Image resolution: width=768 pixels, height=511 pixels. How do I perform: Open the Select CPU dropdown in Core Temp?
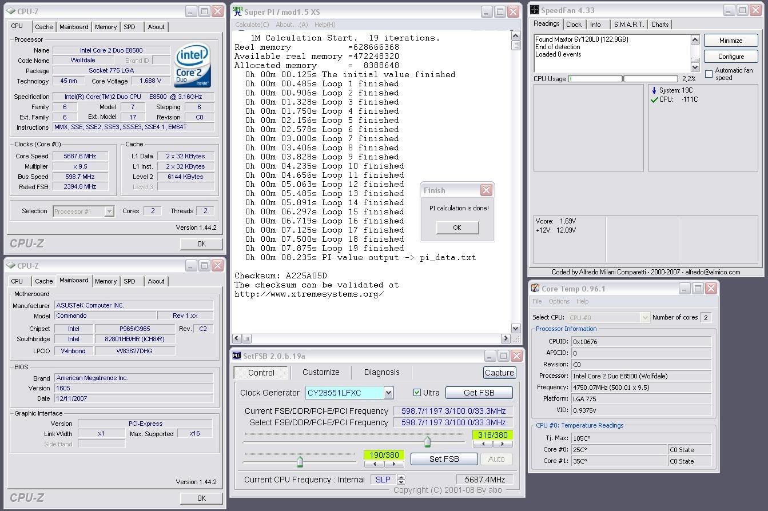(645, 317)
